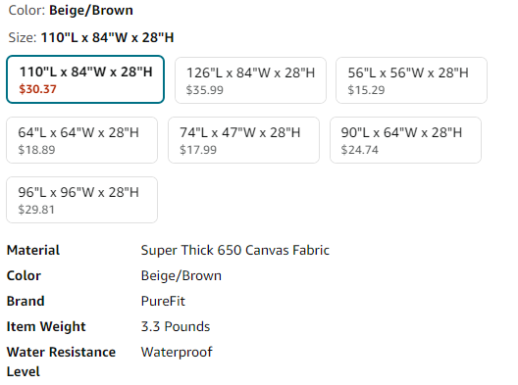Select the 64"L x 64"W x 28"H size
Screen dimensions: 518x385
coord(82,140)
